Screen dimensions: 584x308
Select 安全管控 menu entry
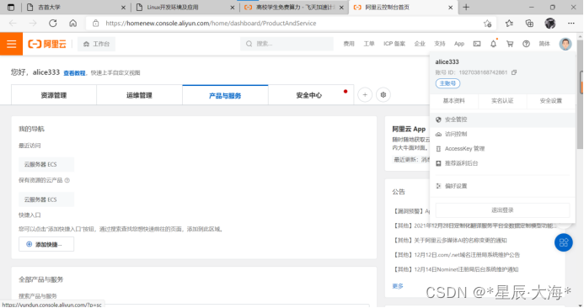click(502, 119)
